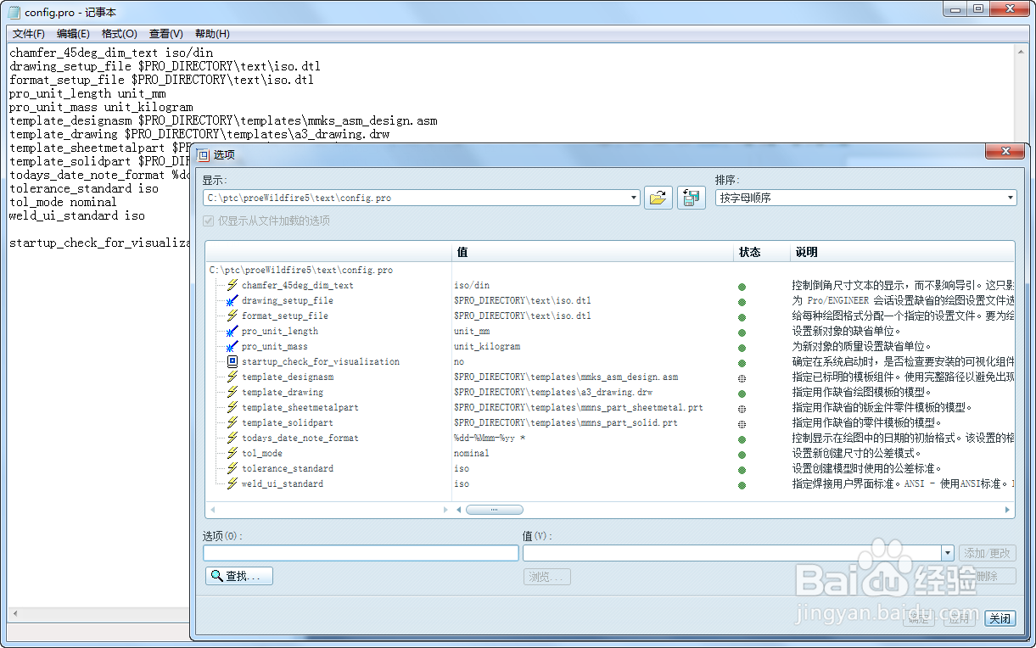Click value 'unit_kilogram' in the list
This screenshot has height=648, width=1036.
[x=487, y=346]
